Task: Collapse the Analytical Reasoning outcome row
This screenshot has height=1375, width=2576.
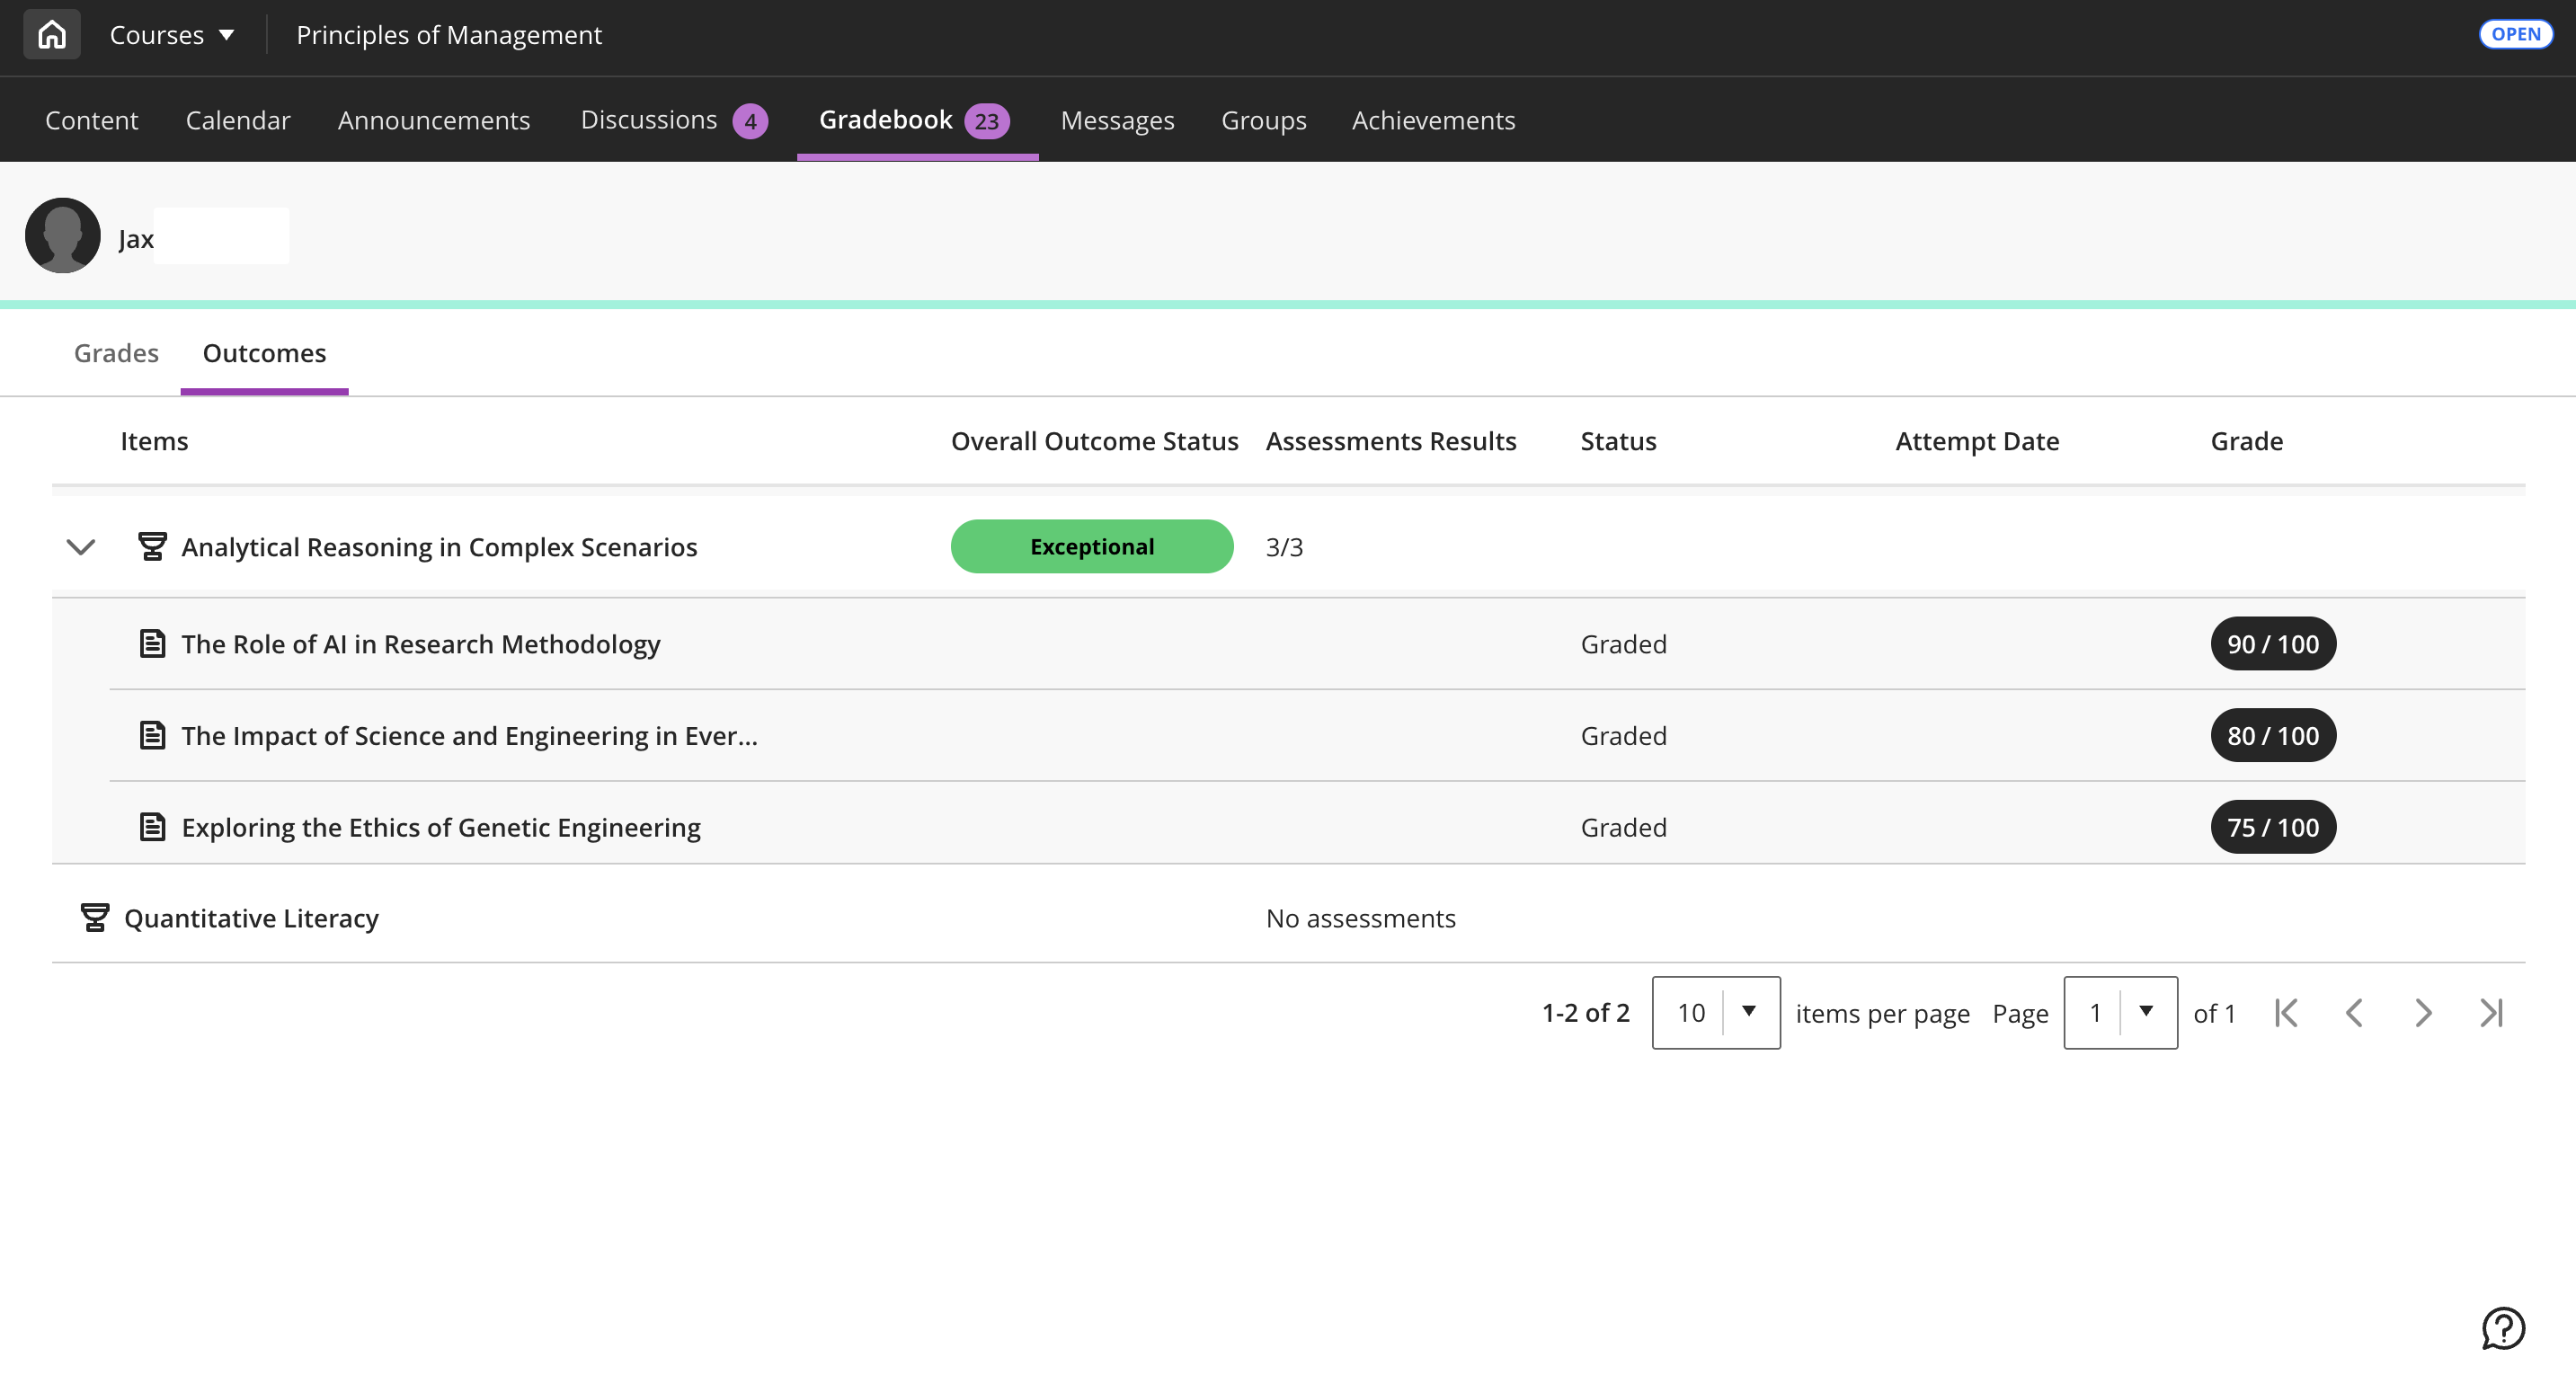Action: click(80, 547)
